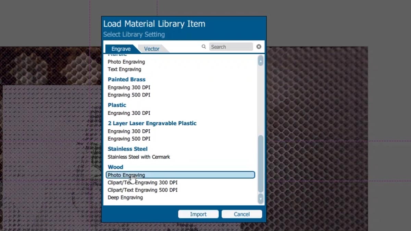This screenshot has height=231, width=411.
Task: Choose Marble Text Engraving
Action: pyautogui.click(x=124, y=69)
